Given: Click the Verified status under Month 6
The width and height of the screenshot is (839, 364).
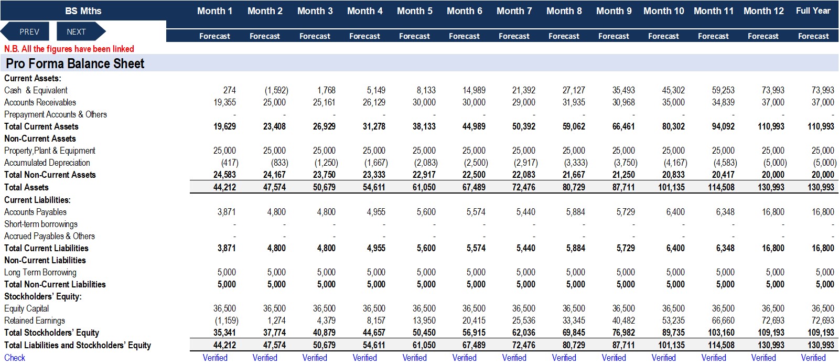Looking at the screenshot, I should (464, 358).
